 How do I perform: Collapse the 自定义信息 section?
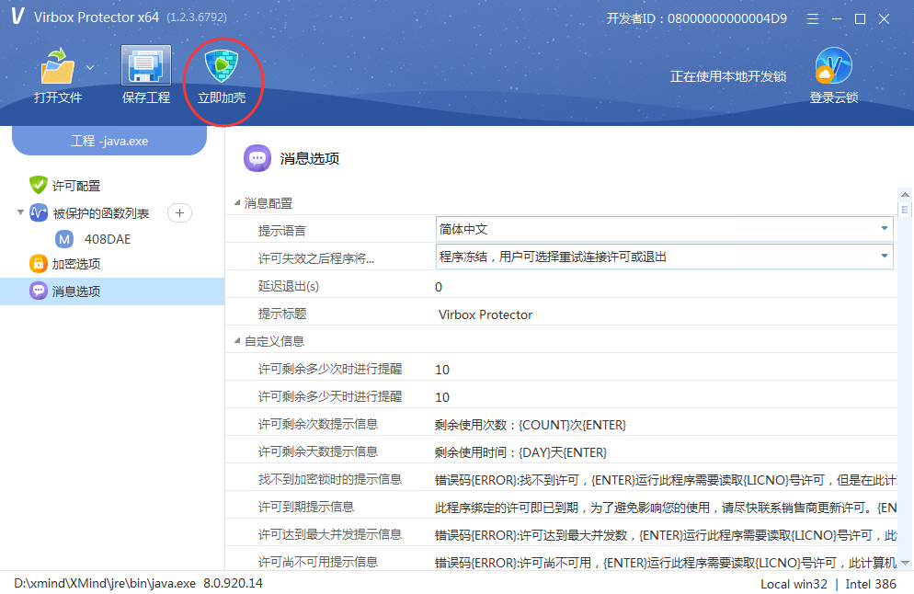coord(237,340)
